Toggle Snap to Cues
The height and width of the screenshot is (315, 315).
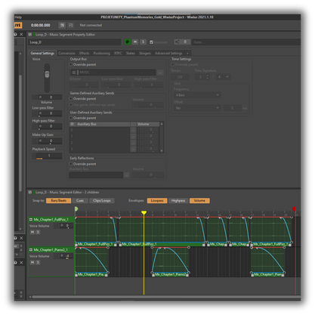(x=80, y=201)
